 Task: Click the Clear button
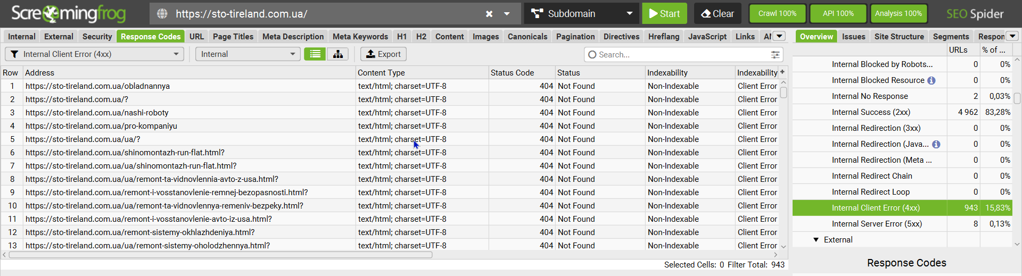pos(717,14)
